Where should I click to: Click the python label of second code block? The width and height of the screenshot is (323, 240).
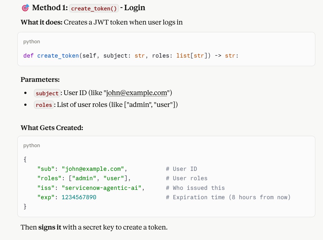31,145
